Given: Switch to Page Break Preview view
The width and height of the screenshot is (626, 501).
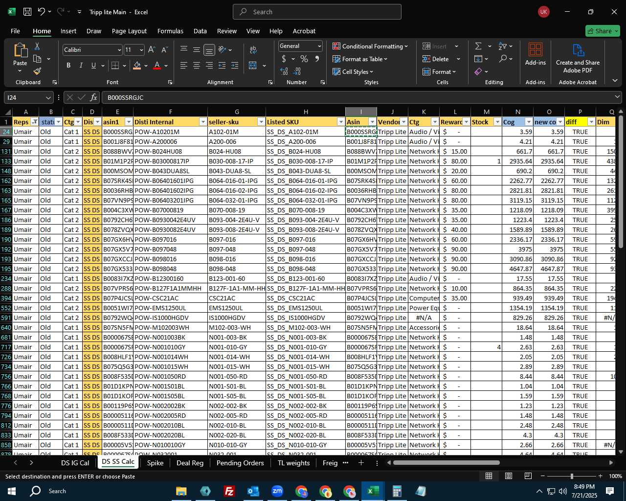Looking at the screenshot, I should pyautogui.click(x=528, y=476).
